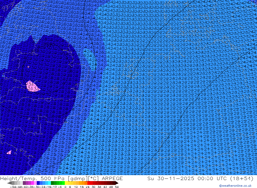Open the weatheronline.co.uk copyright link
This screenshot has height=188, width=257.
point(235,185)
